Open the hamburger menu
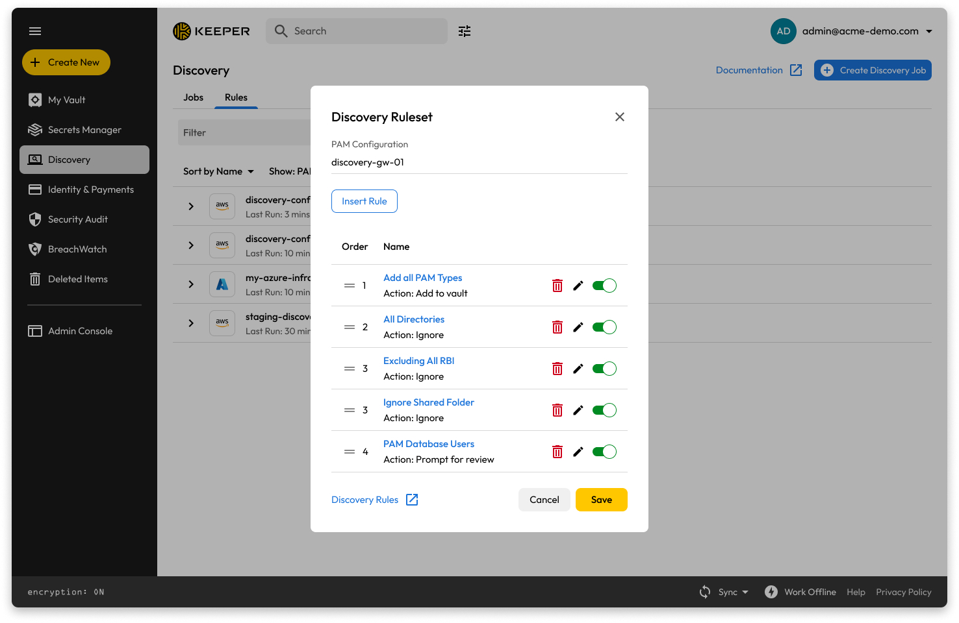 [35, 31]
